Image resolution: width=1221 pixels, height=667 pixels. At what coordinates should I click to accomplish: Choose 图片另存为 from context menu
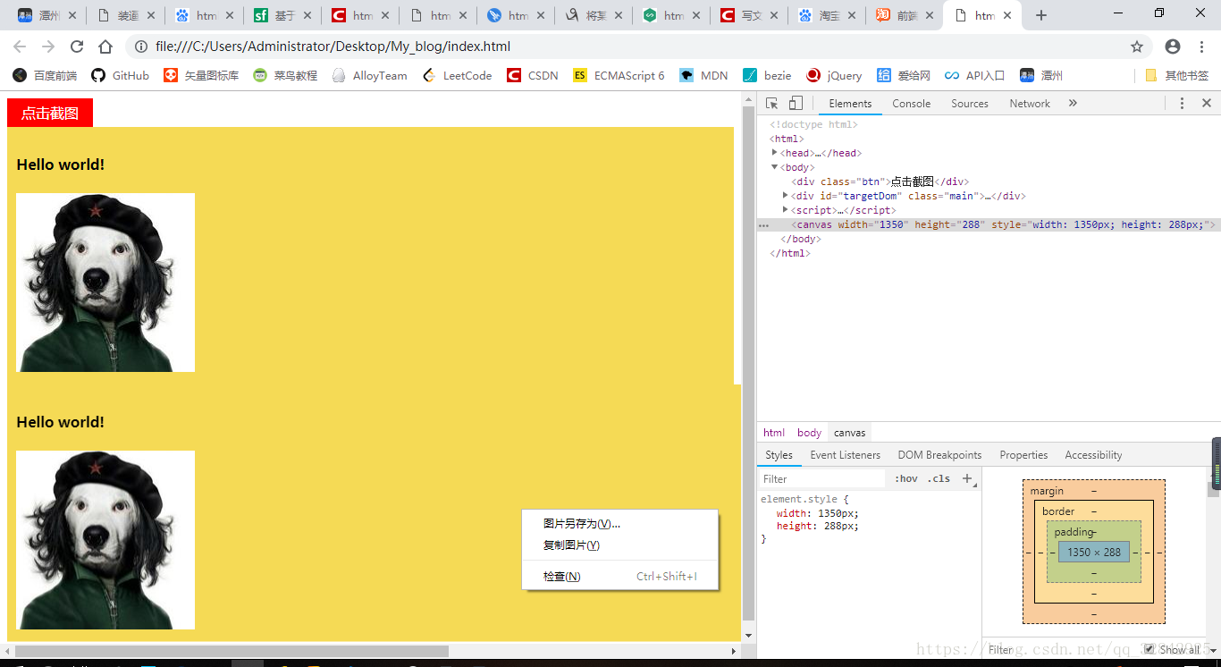tap(620, 524)
